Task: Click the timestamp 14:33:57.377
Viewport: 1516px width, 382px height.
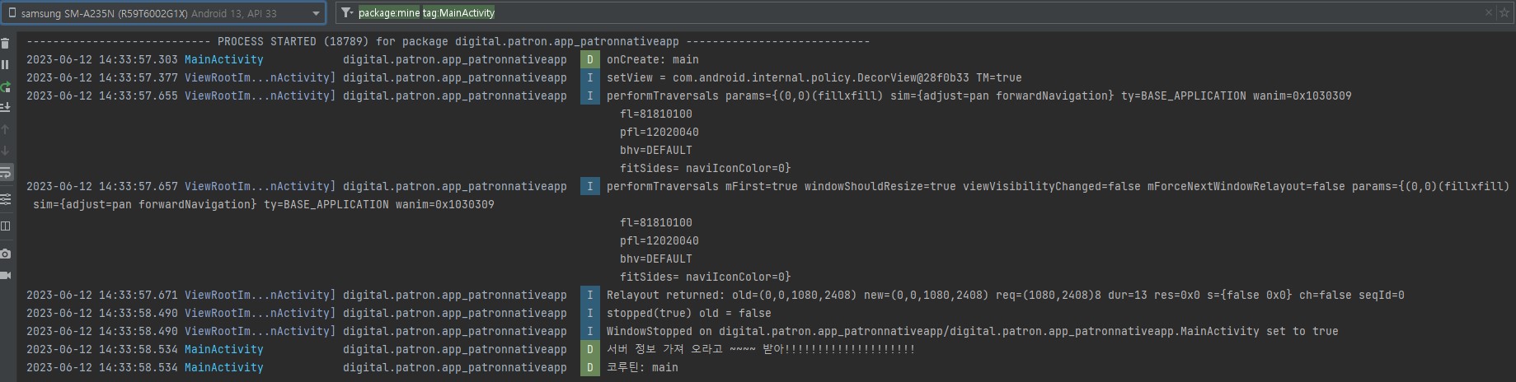Action: coord(138,77)
